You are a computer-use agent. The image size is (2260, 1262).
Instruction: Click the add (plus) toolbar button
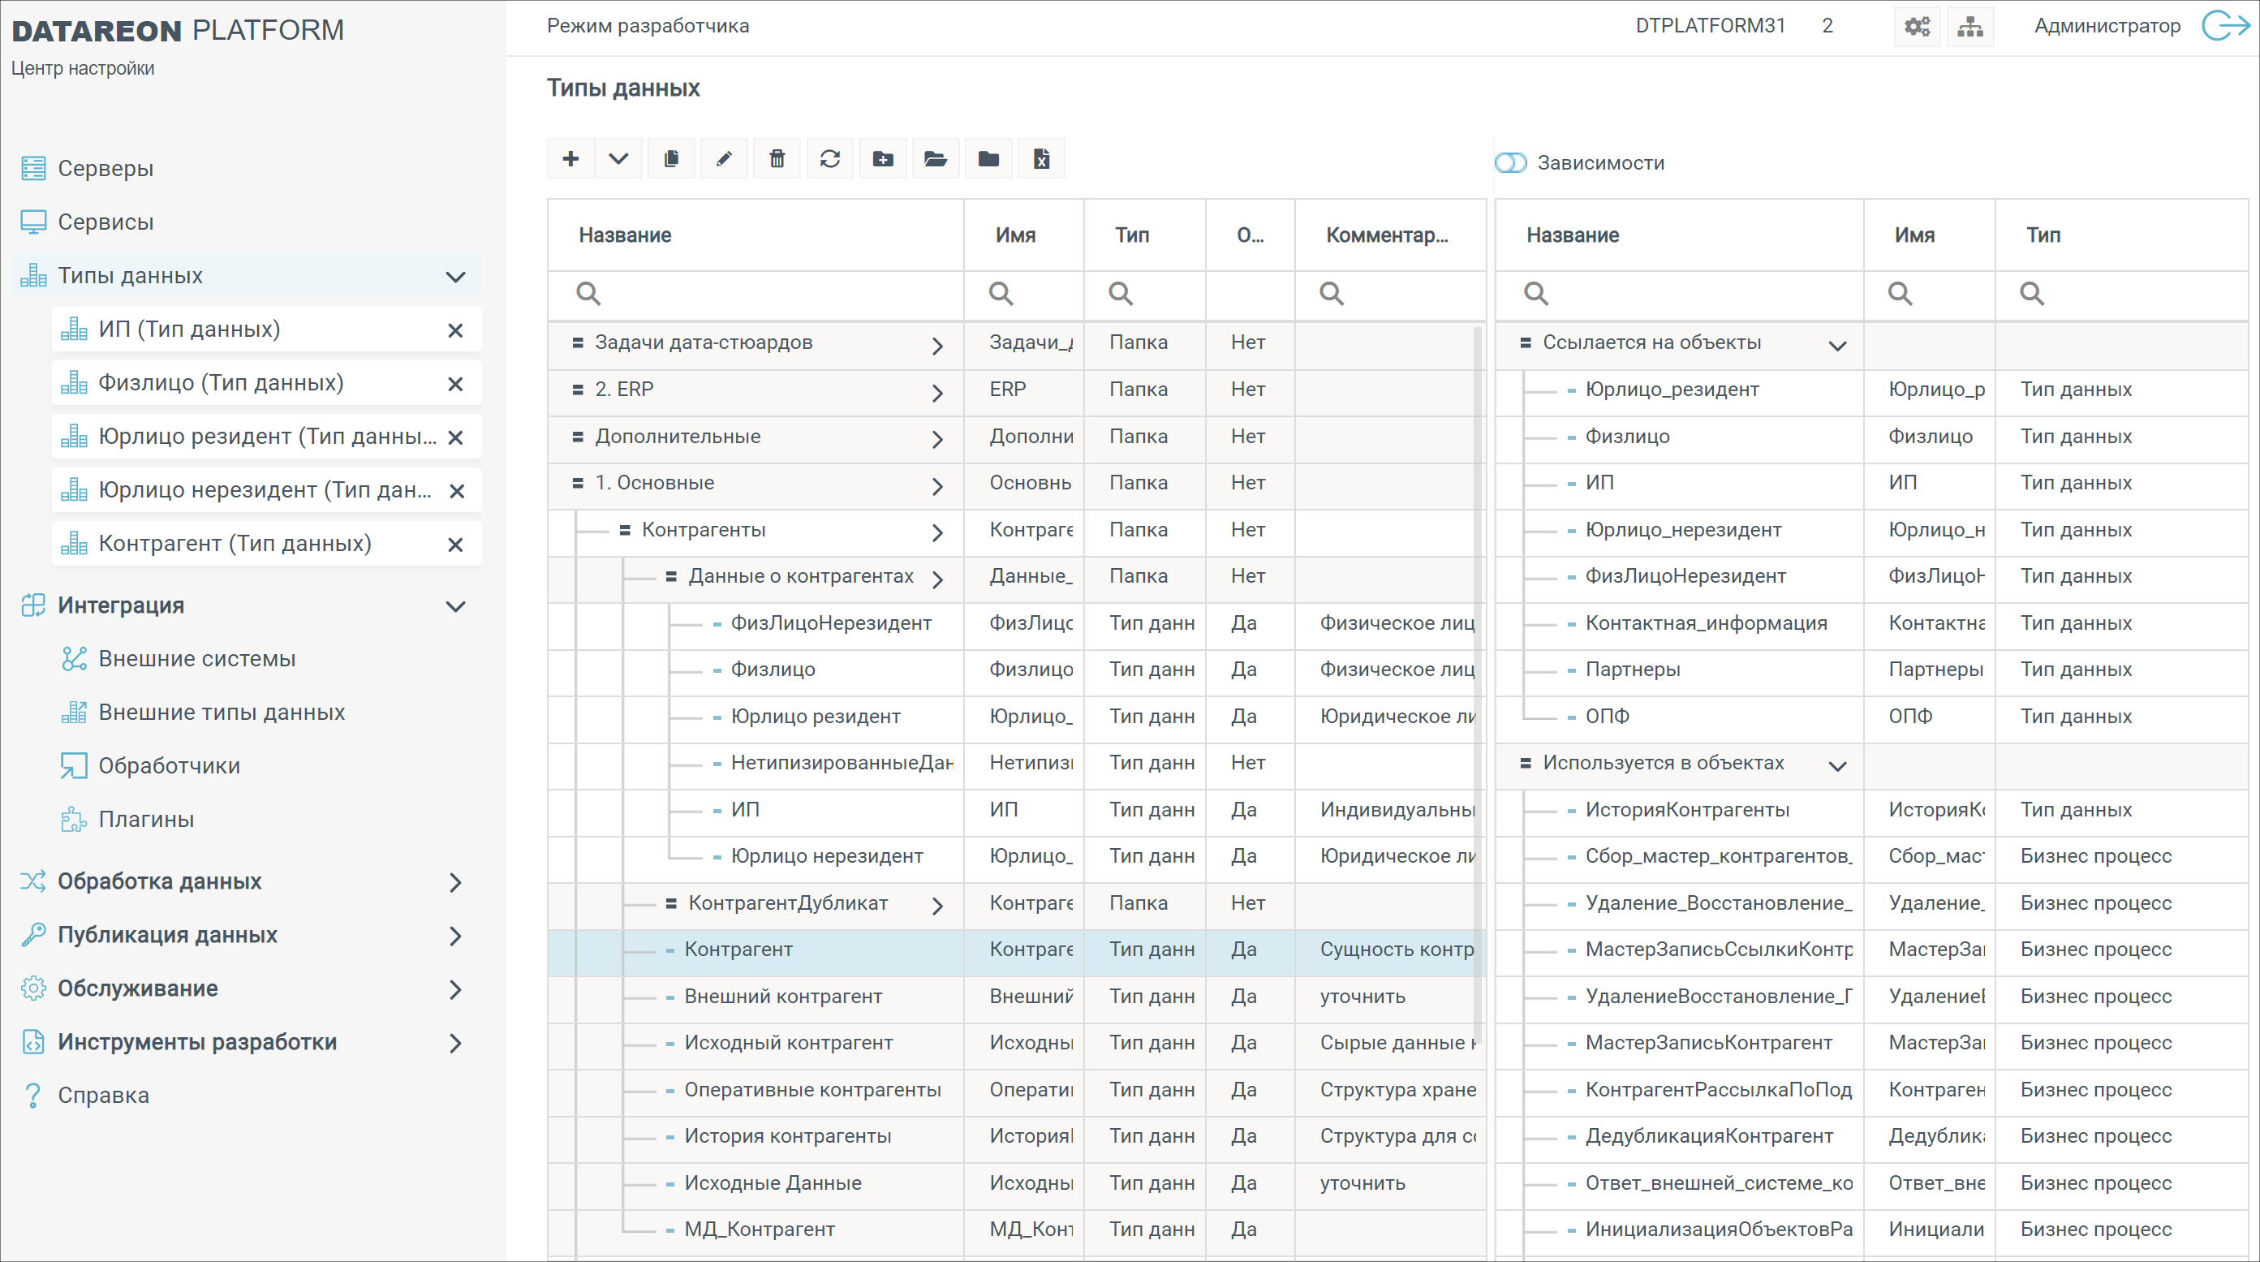pyautogui.click(x=570, y=159)
